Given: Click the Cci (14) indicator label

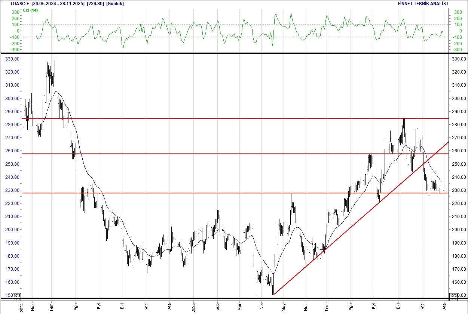Looking at the screenshot, I should [x=30, y=10].
